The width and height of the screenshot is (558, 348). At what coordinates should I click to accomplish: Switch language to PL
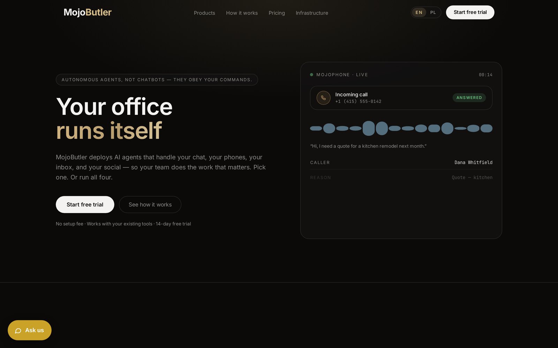tap(433, 13)
